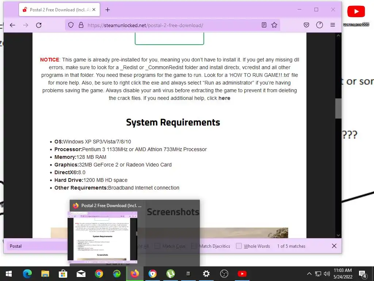
Task: Open network status tray icon
Action: point(318,274)
